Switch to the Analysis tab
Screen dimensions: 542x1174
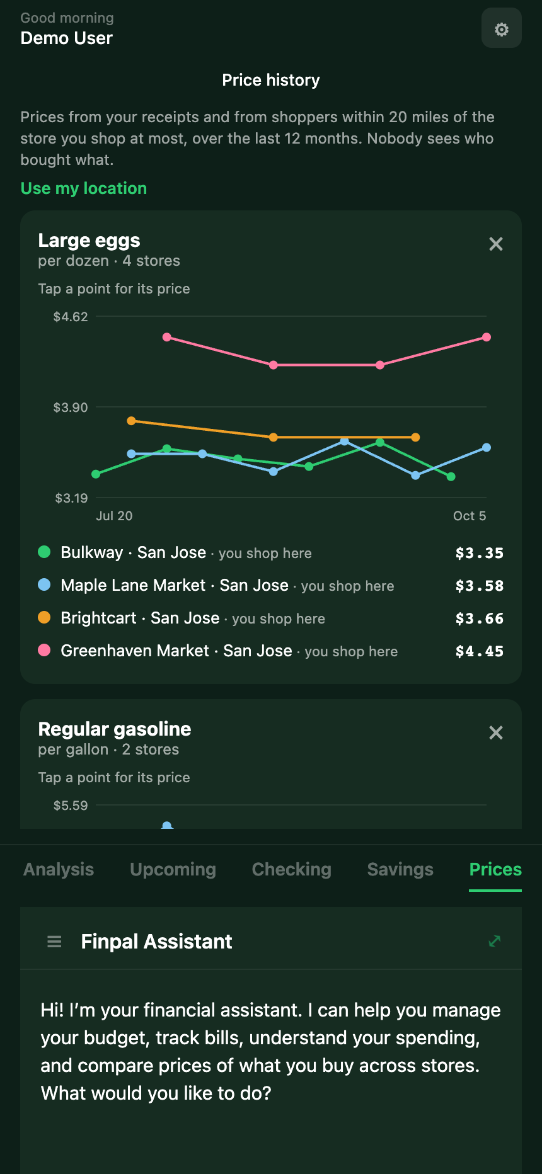tap(59, 869)
